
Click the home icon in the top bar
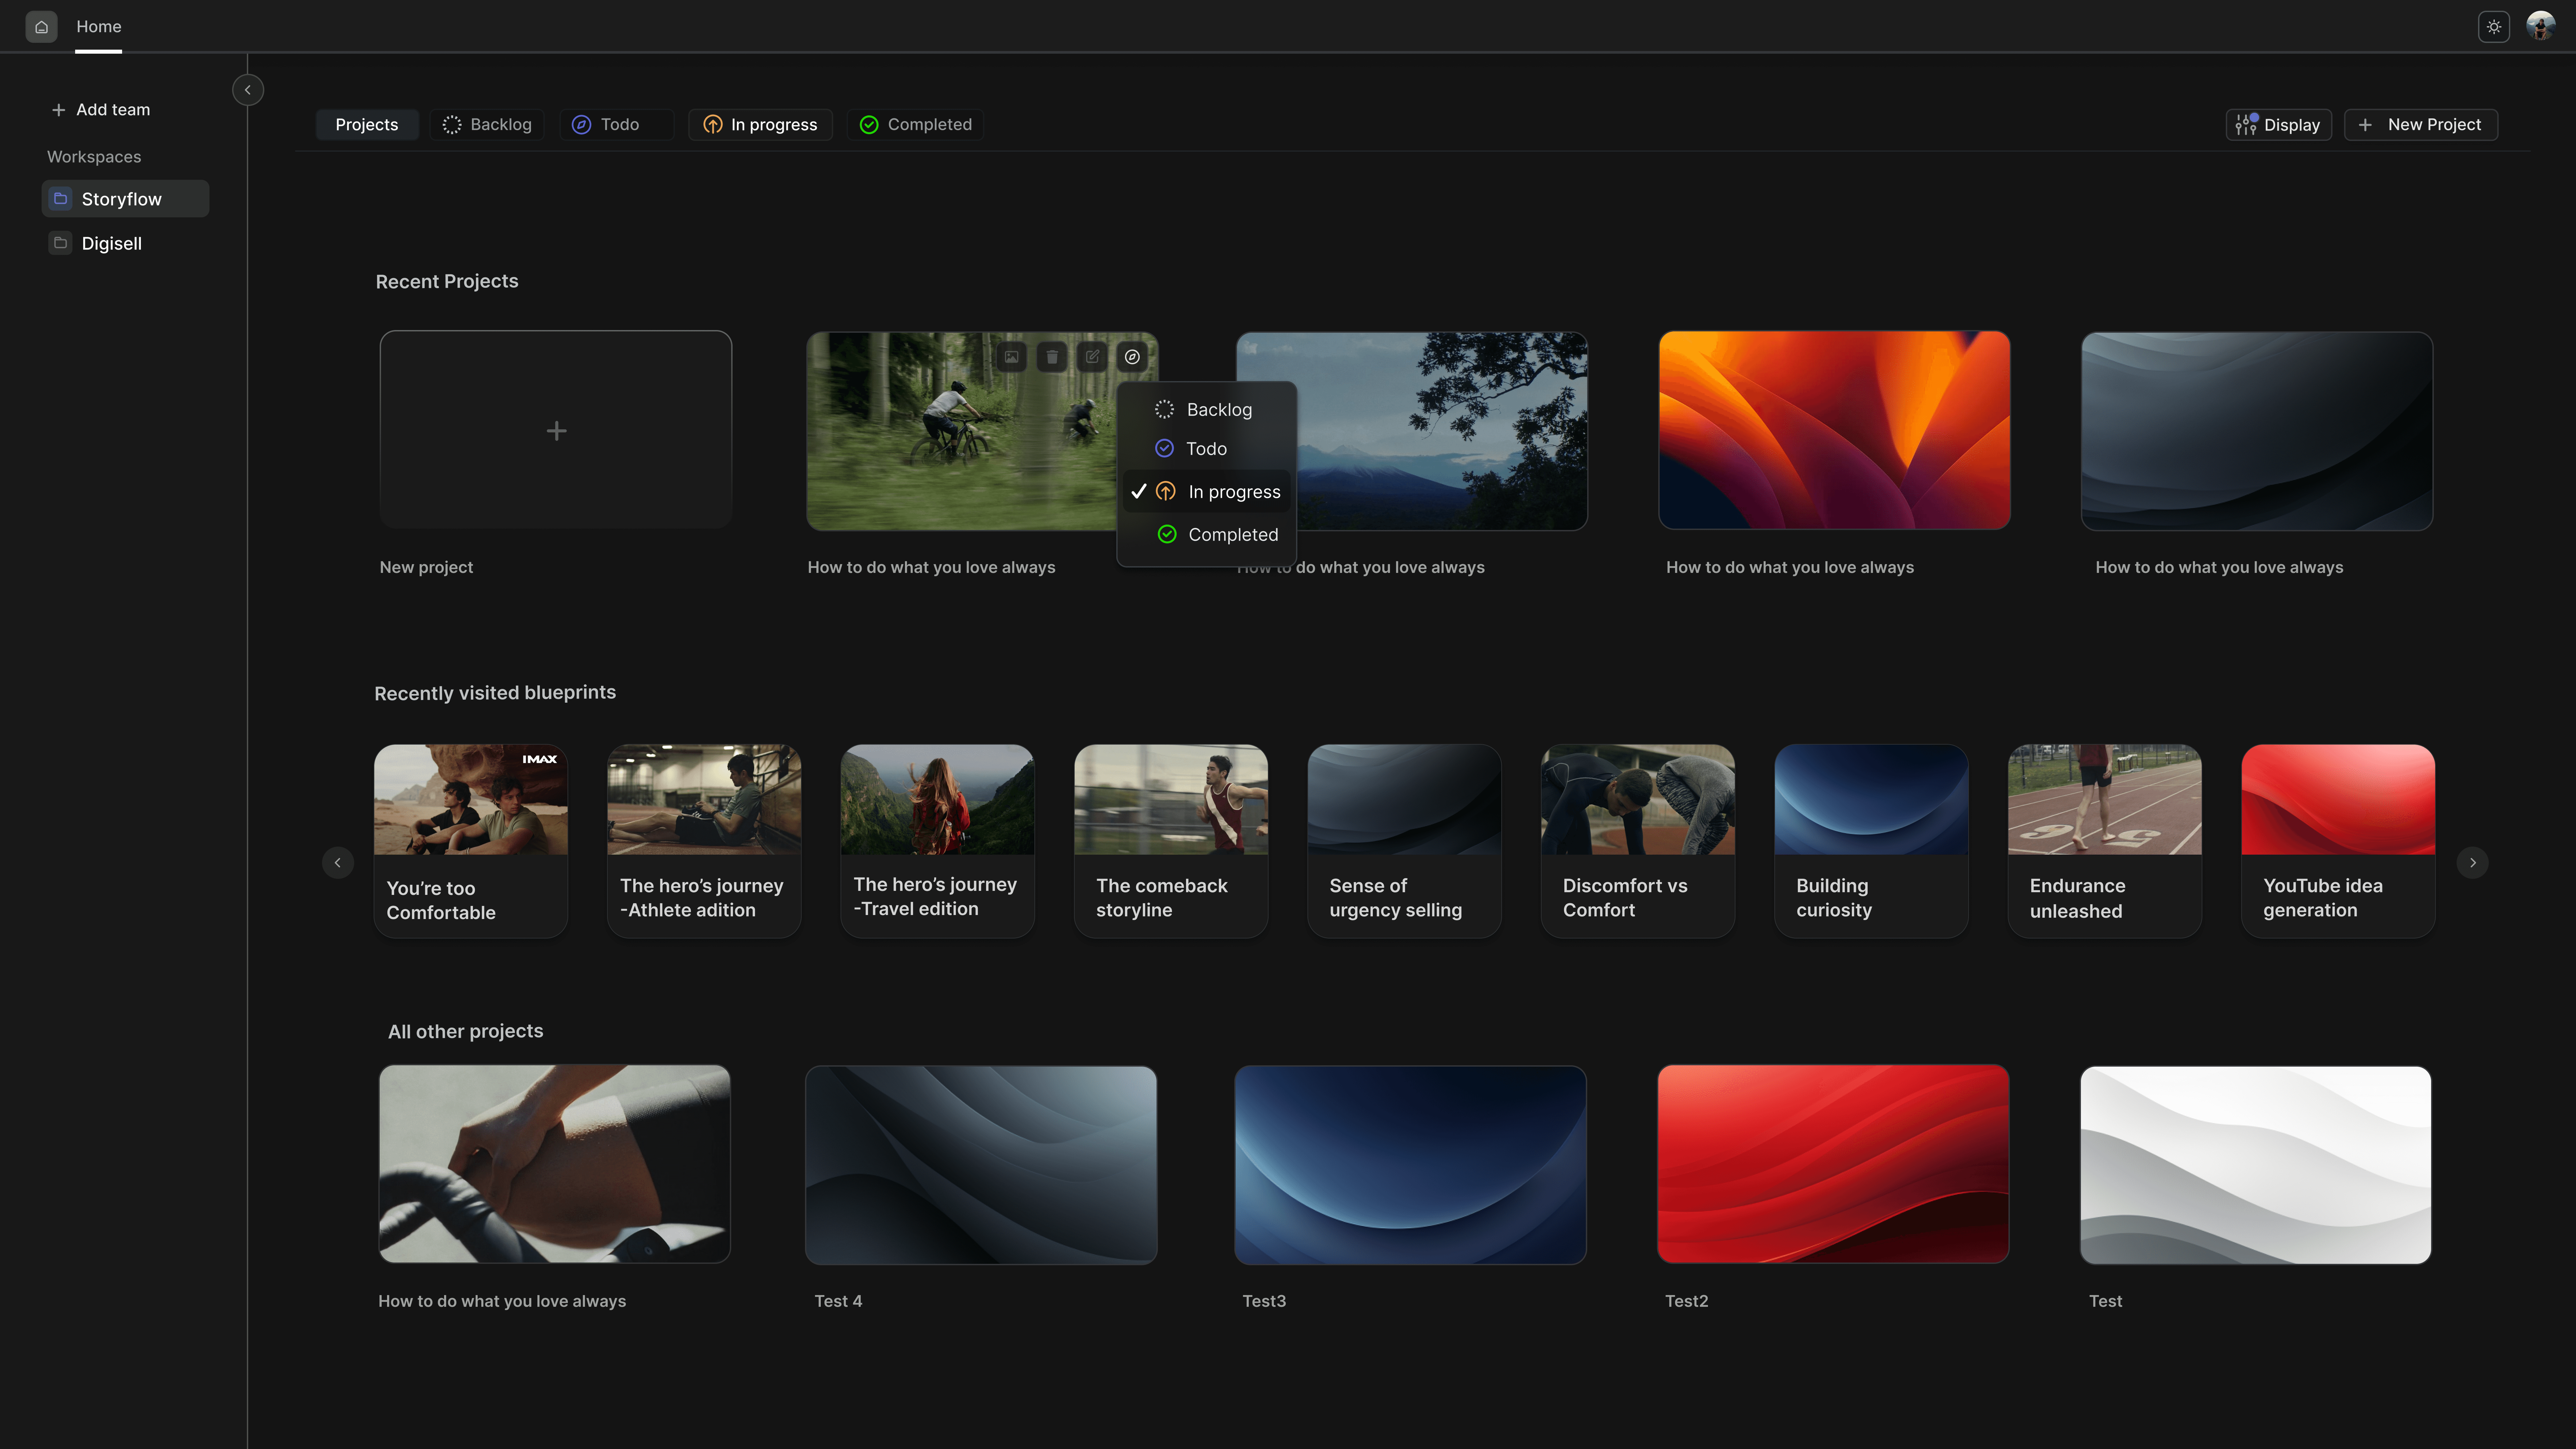pyautogui.click(x=41, y=27)
